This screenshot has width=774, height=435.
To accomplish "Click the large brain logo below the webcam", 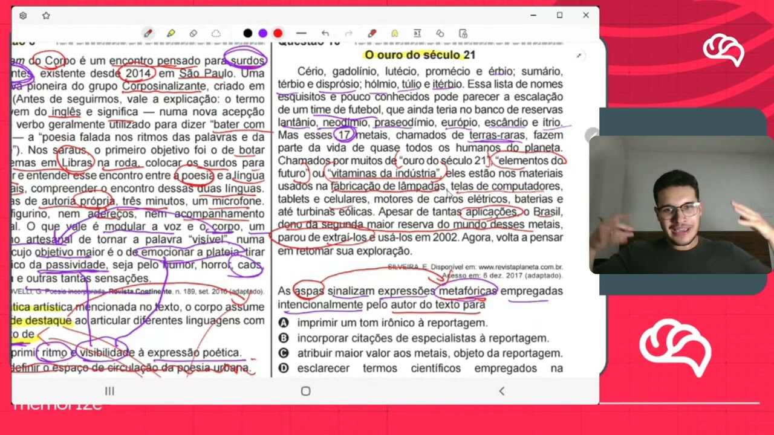I will (x=675, y=349).
